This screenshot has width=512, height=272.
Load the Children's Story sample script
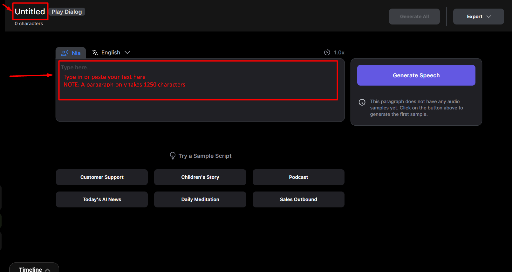pos(200,177)
